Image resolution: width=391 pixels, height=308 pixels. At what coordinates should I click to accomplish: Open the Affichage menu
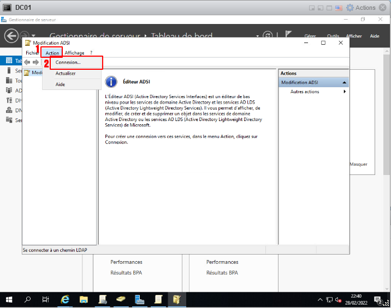[x=74, y=53]
